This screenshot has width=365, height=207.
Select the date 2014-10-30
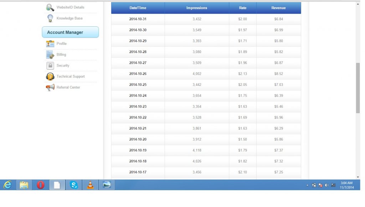click(x=138, y=30)
